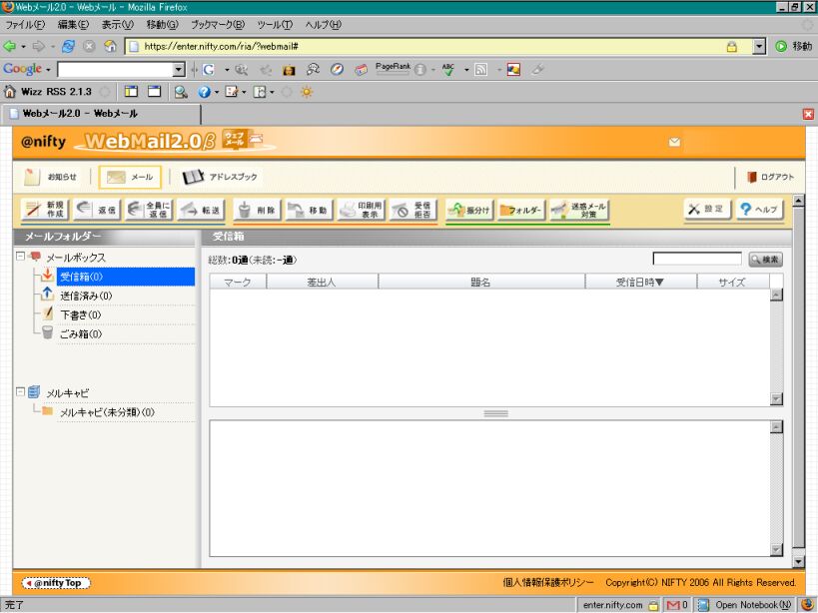Click the 移動 Go button beside URL bar
Viewport: 818px width, 613px height.
(x=794, y=46)
